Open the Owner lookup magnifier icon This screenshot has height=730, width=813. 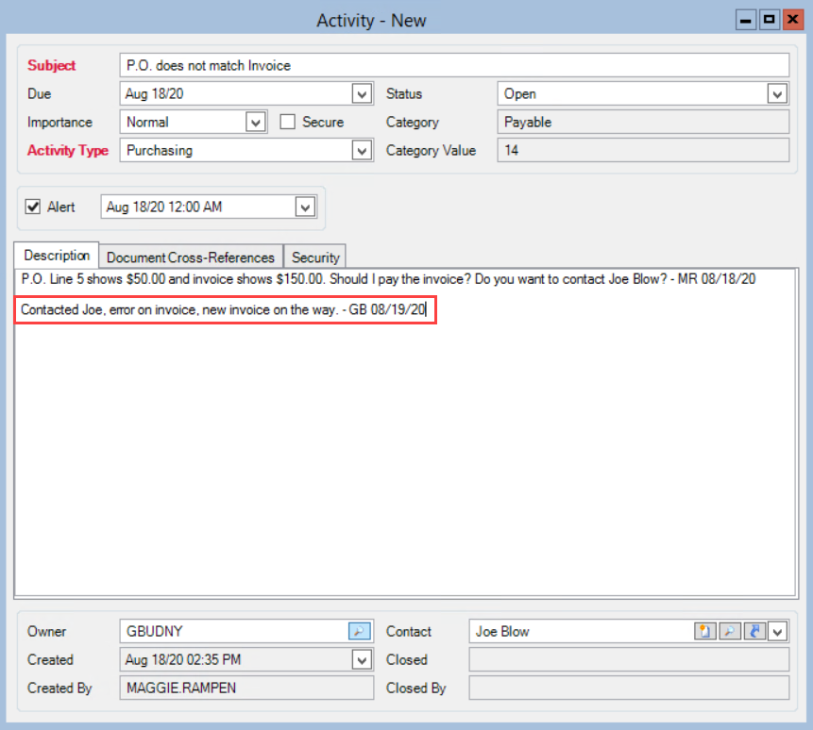click(x=359, y=631)
